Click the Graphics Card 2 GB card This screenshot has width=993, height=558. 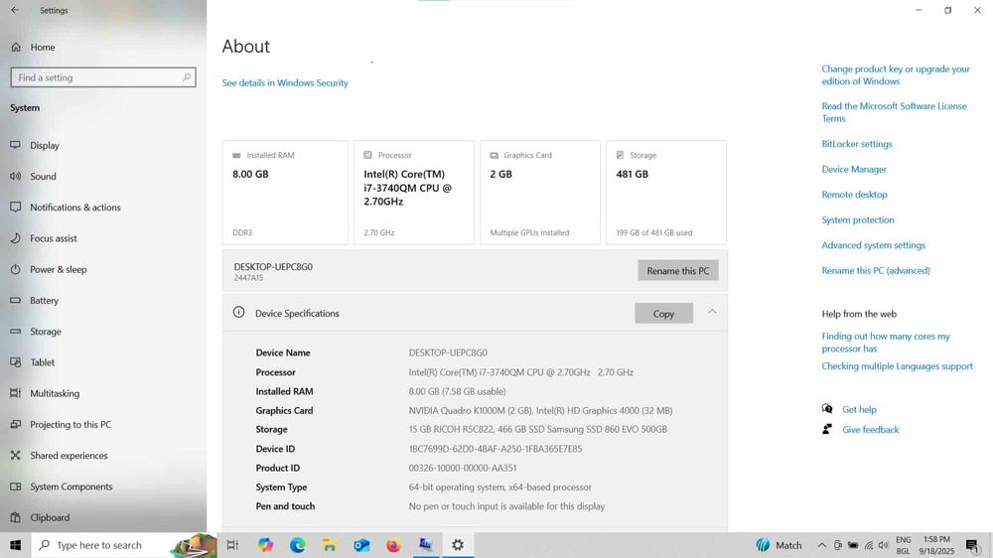click(x=539, y=193)
